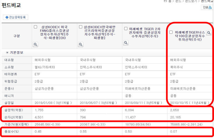Select the 설정액(억원) row label
This screenshot has height=138, width=214.
click(14, 110)
